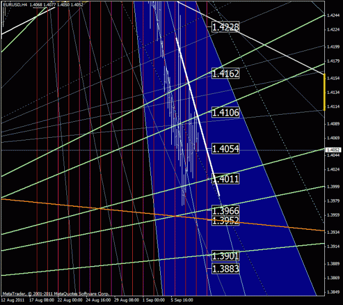Click the 1.4199 price axis value

click(x=333, y=47)
